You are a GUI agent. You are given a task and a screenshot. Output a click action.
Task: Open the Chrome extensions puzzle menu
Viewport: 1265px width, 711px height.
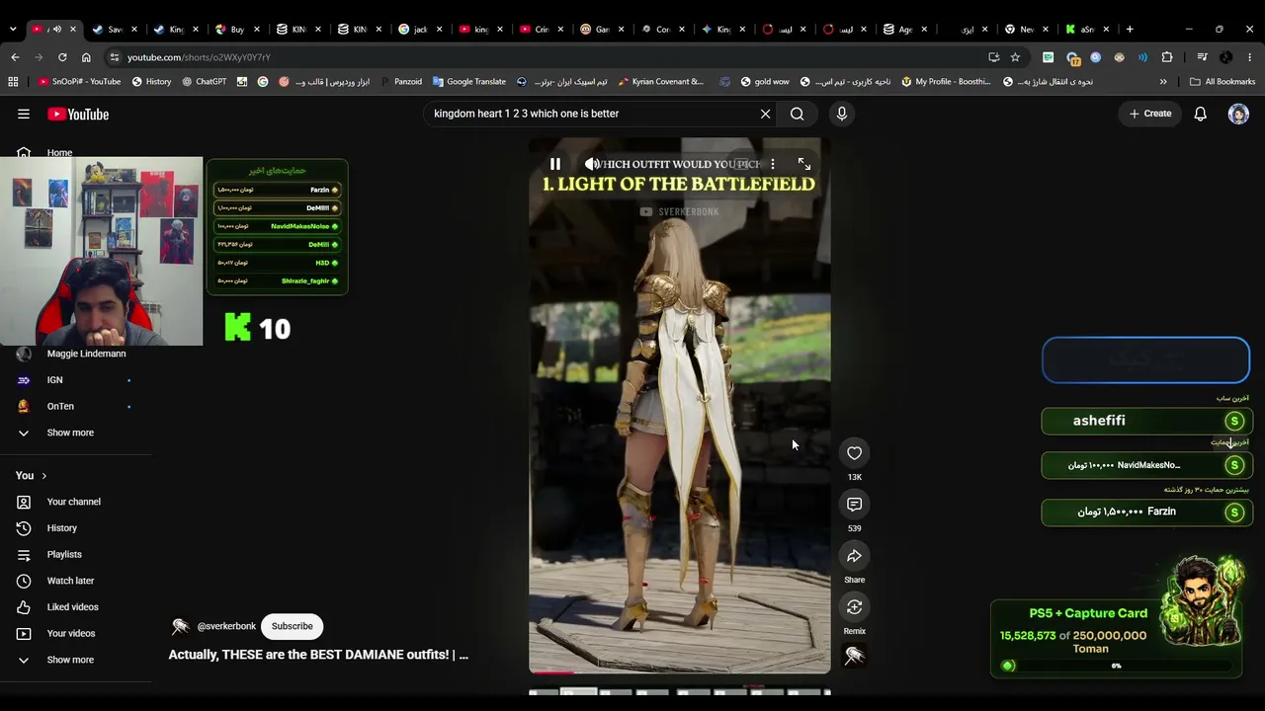tap(1167, 57)
